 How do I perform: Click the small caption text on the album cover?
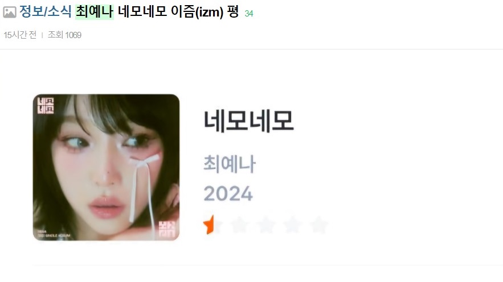coord(53,234)
